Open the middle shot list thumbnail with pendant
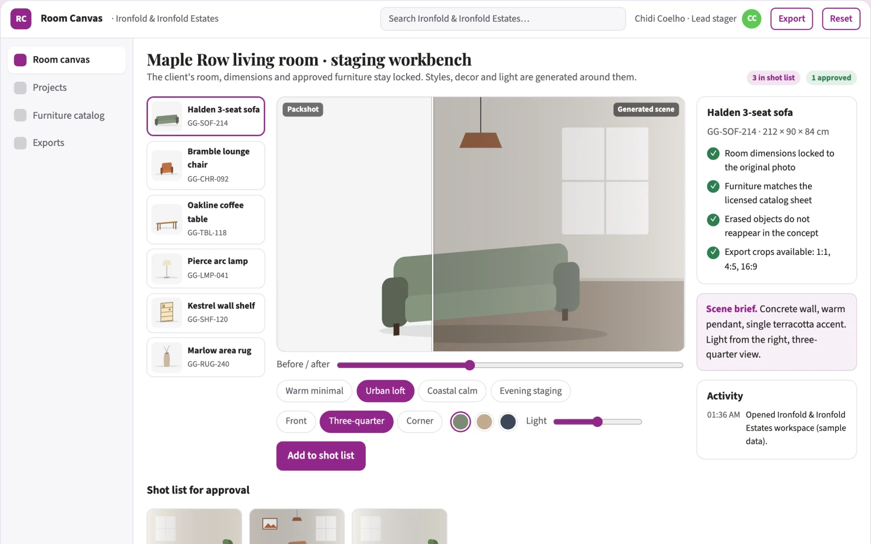871x544 pixels. 297,527
